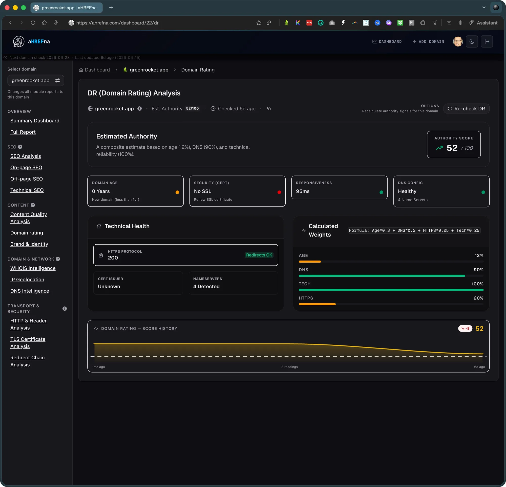This screenshot has height=487, width=506.
Task: Click the CONTENT section help icon
Action: [x=33, y=205]
